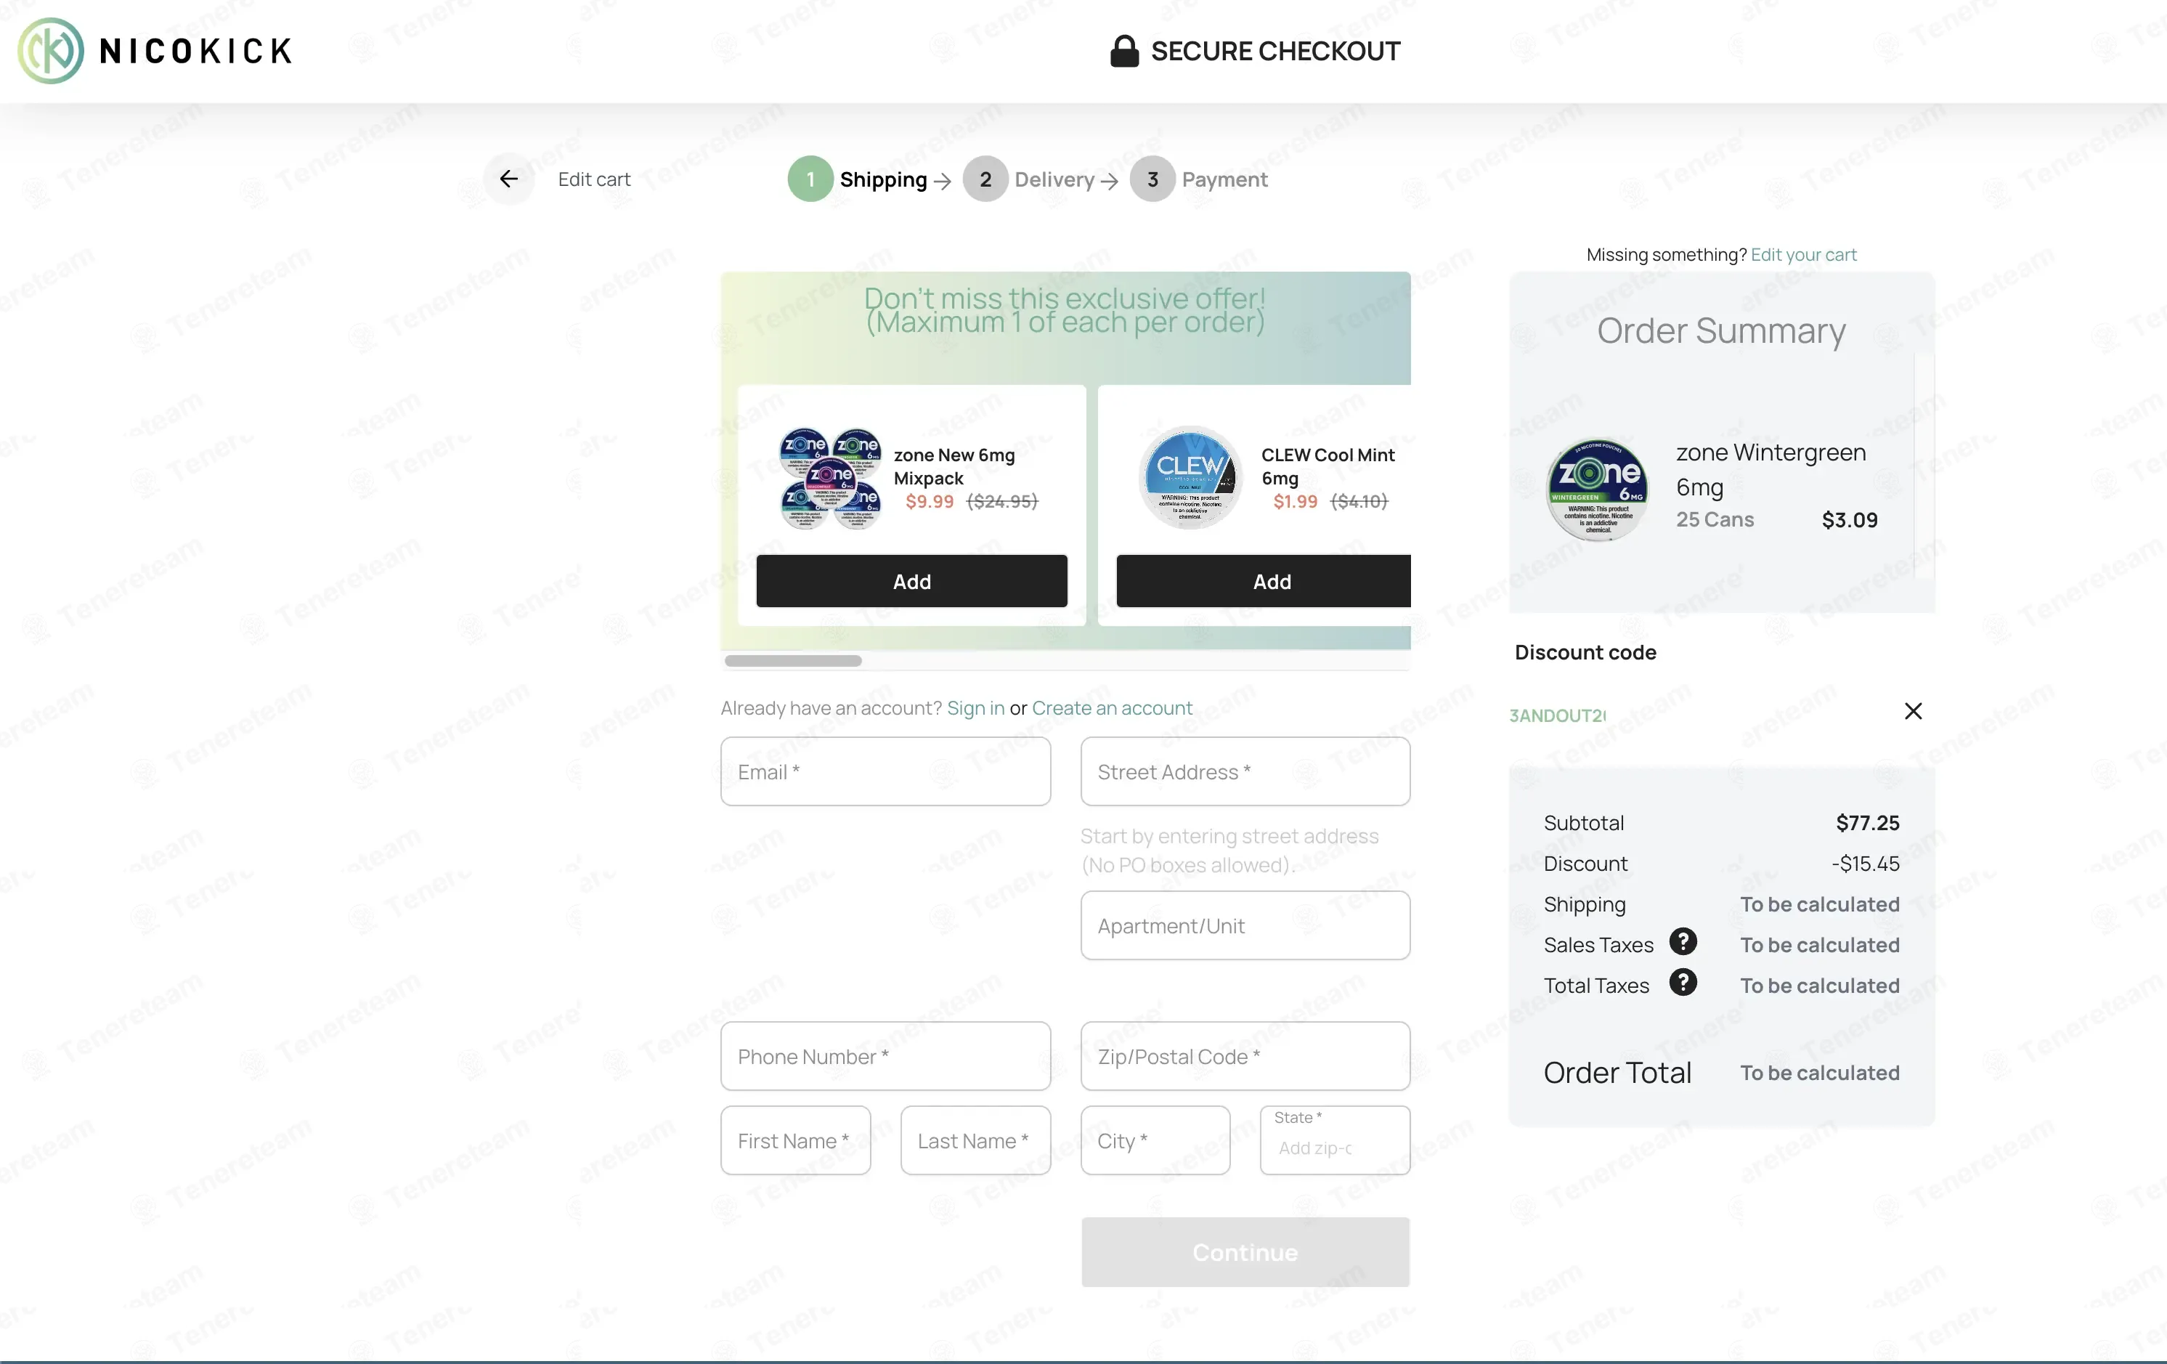Click the zone Wintergreen 6mg can image
Image resolution: width=2167 pixels, height=1364 pixels.
[1598, 489]
